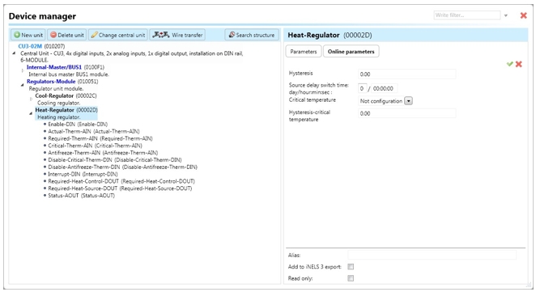Viewport: 536px width, 292px height.
Task: Click the Delete unit button
Action: coord(67,35)
